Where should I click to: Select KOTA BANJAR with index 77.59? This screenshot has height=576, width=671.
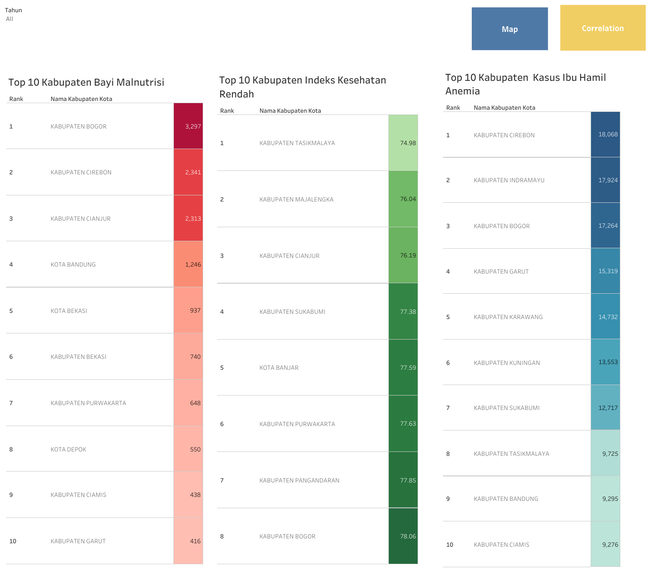pos(279,368)
